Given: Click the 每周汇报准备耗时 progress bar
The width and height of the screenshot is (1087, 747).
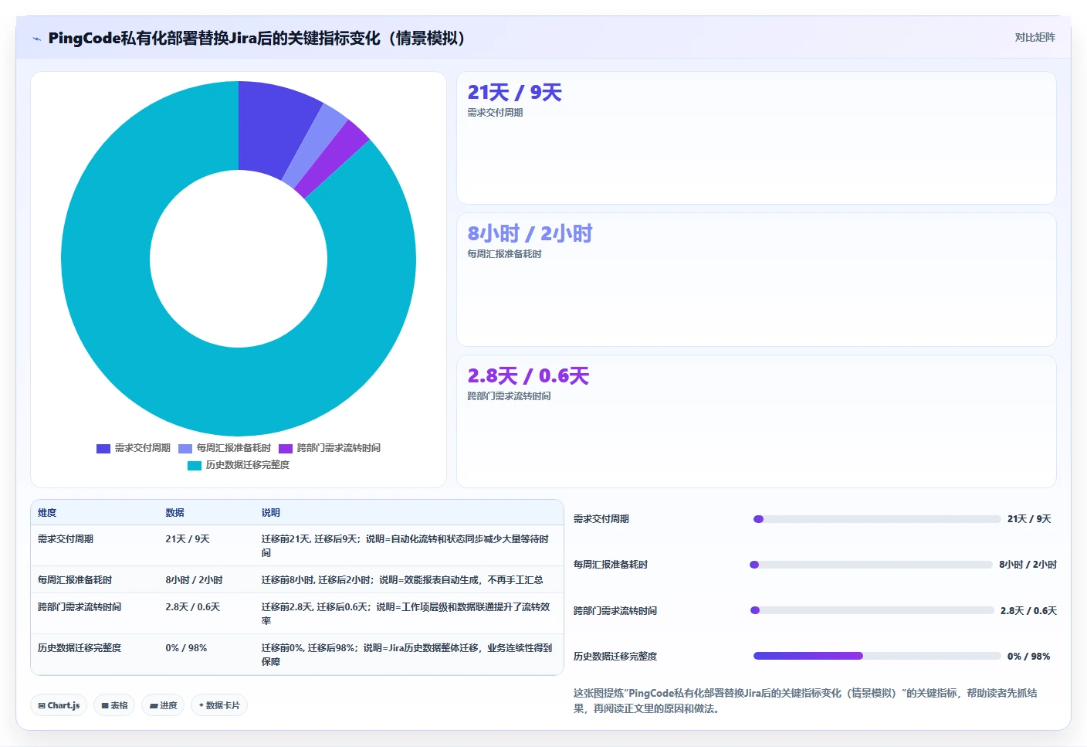Looking at the screenshot, I should [871, 565].
